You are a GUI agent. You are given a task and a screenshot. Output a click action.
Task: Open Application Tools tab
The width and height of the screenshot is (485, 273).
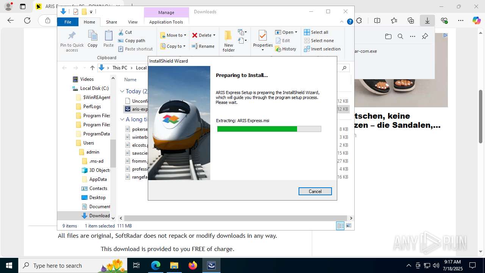[166, 22]
